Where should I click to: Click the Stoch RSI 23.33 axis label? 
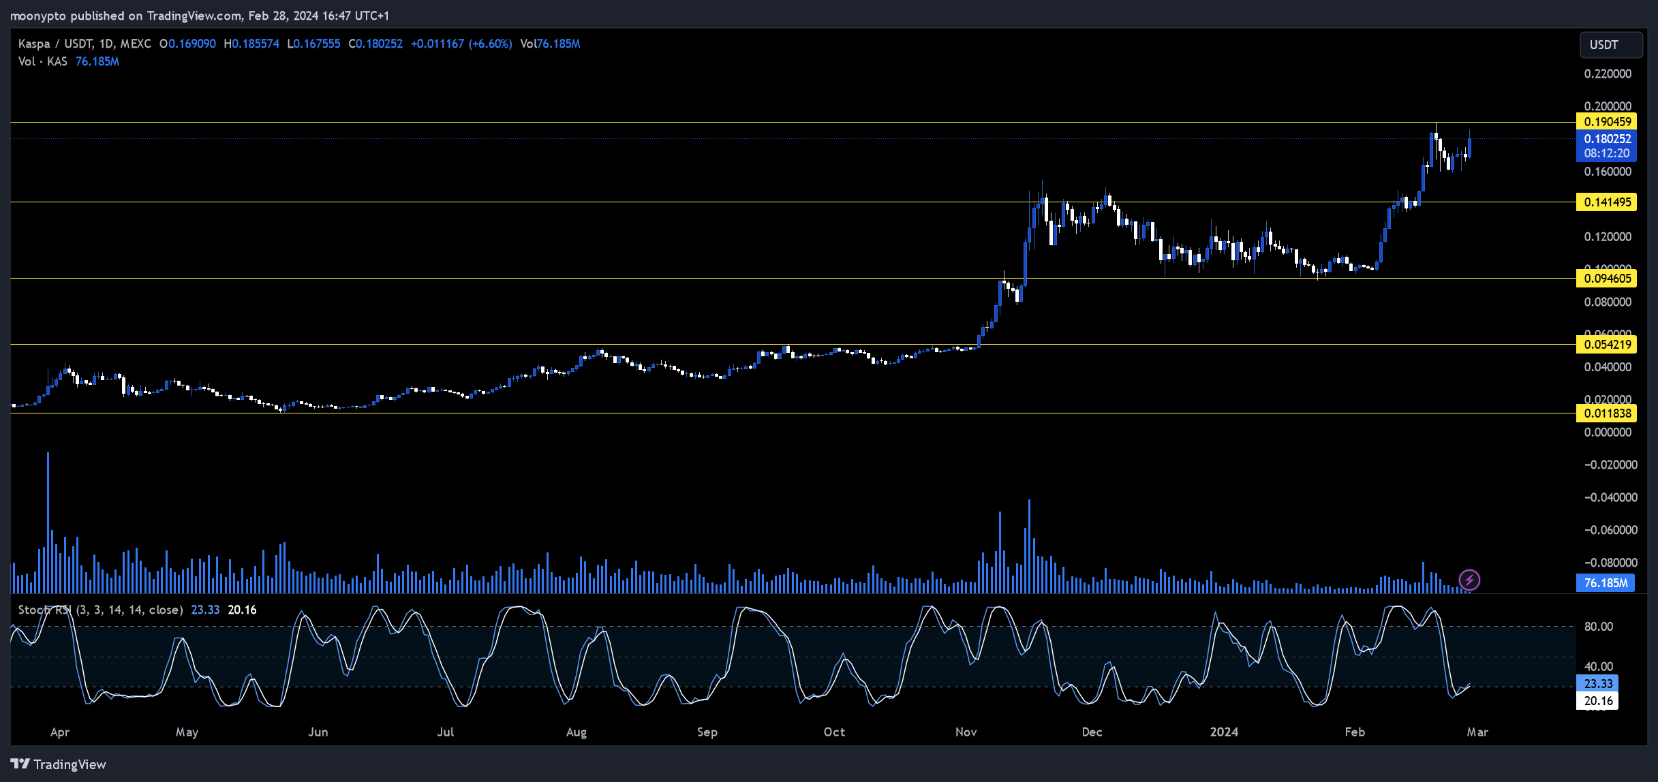click(x=1597, y=684)
